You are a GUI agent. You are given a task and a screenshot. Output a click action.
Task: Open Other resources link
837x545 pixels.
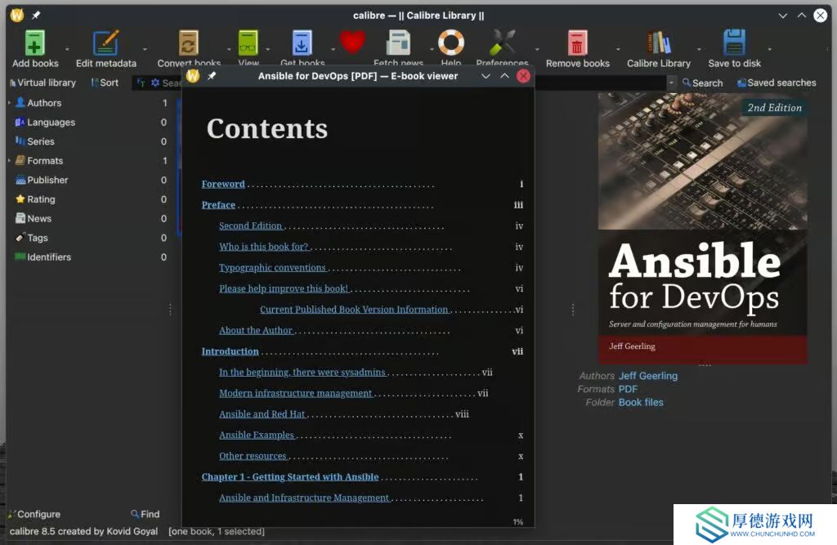[253, 456]
